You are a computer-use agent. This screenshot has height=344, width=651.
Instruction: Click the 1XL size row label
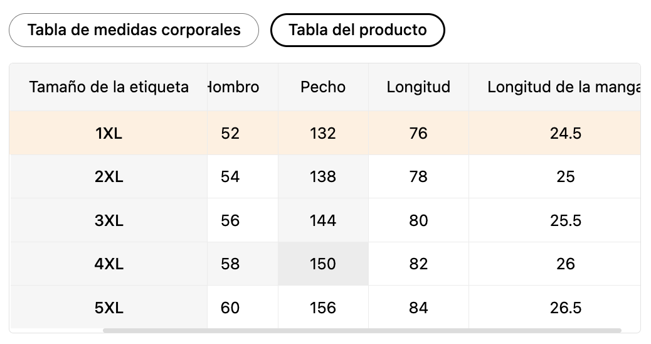tap(109, 133)
